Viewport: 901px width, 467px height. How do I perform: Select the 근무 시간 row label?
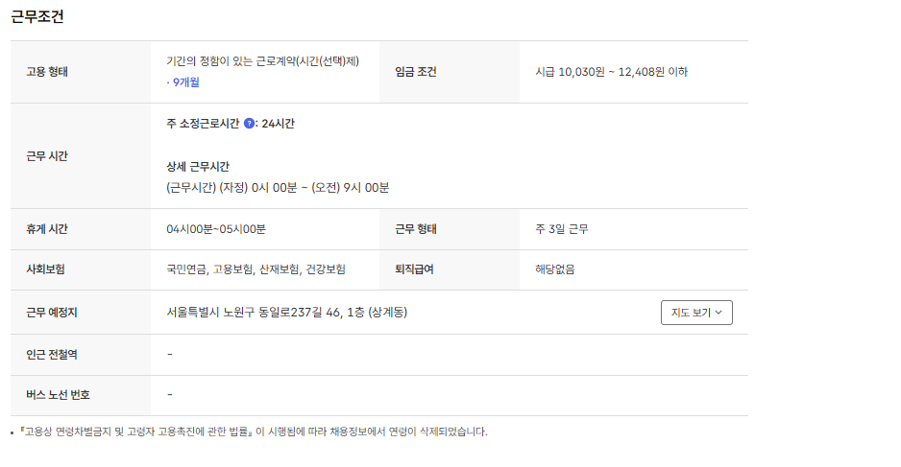[x=47, y=155]
